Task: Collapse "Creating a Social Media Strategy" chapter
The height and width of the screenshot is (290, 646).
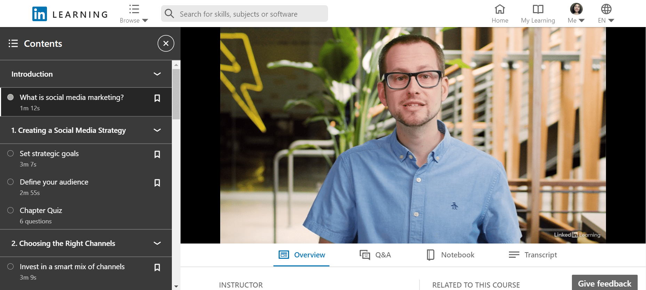Action: 157,130
